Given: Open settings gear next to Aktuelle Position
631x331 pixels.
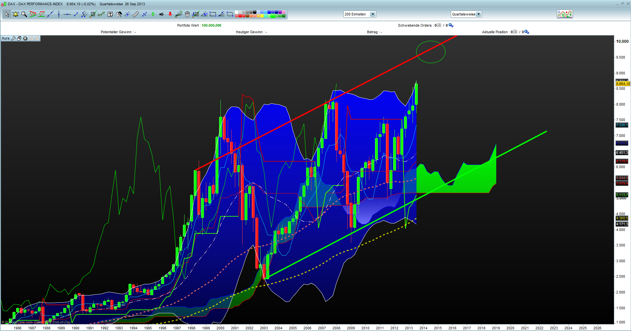Looking at the screenshot, I should point(527,32).
